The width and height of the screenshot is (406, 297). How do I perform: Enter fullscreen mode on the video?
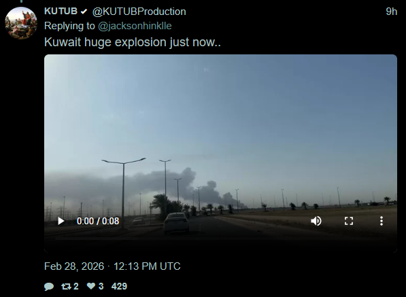tap(349, 221)
